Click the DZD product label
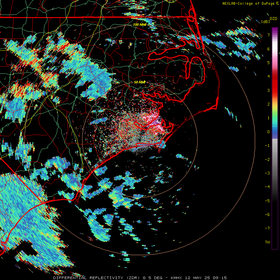The image size is (280, 280). click(x=273, y=19)
